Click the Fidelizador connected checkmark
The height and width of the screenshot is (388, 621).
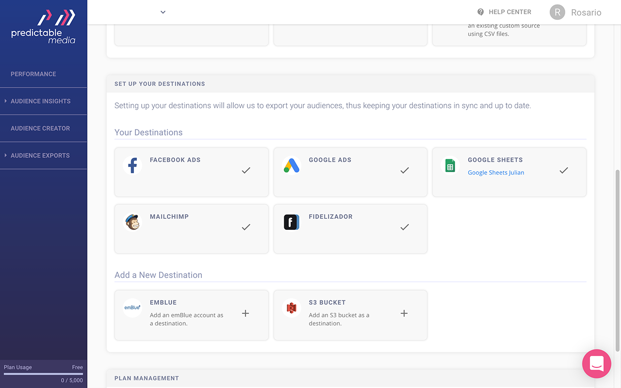405,227
